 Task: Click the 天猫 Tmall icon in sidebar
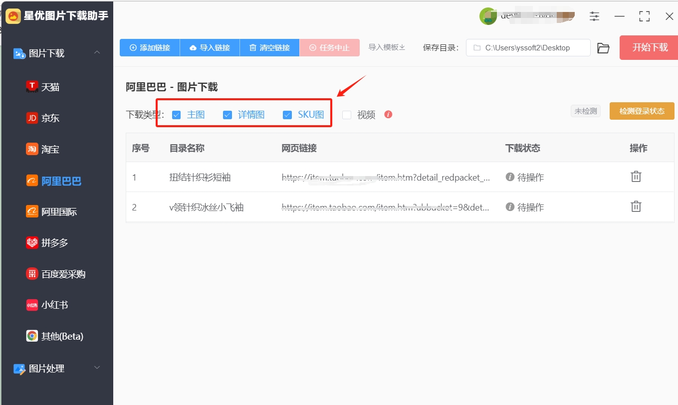point(32,87)
